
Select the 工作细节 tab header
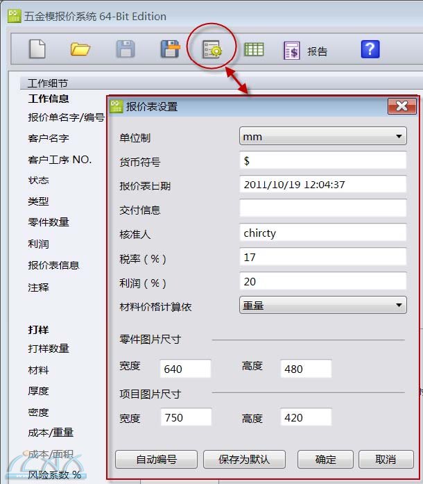pyautogui.click(x=47, y=83)
